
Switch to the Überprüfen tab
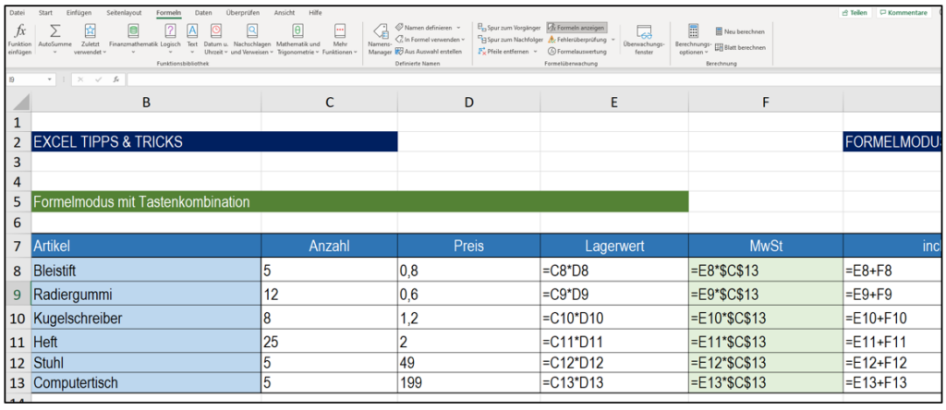pyautogui.click(x=242, y=12)
